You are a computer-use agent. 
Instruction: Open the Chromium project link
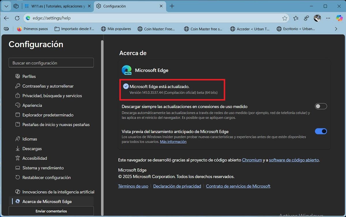coord(252,160)
